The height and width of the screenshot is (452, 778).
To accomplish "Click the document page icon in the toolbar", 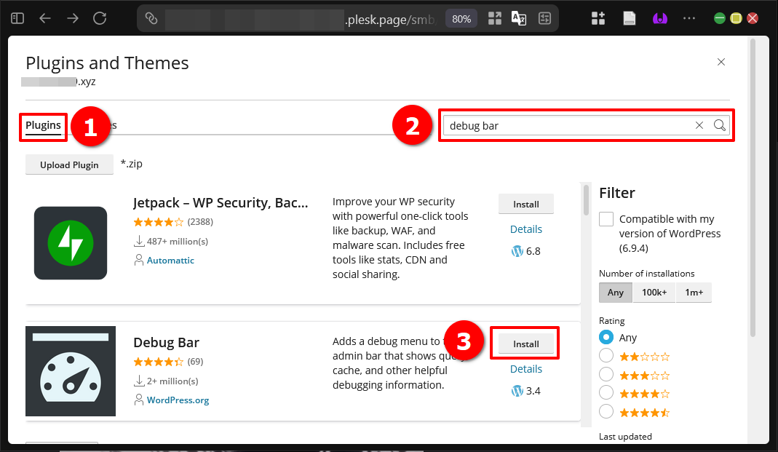I will [629, 18].
